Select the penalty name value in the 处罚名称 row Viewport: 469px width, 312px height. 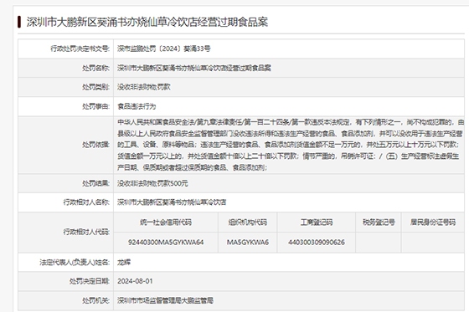(194, 68)
